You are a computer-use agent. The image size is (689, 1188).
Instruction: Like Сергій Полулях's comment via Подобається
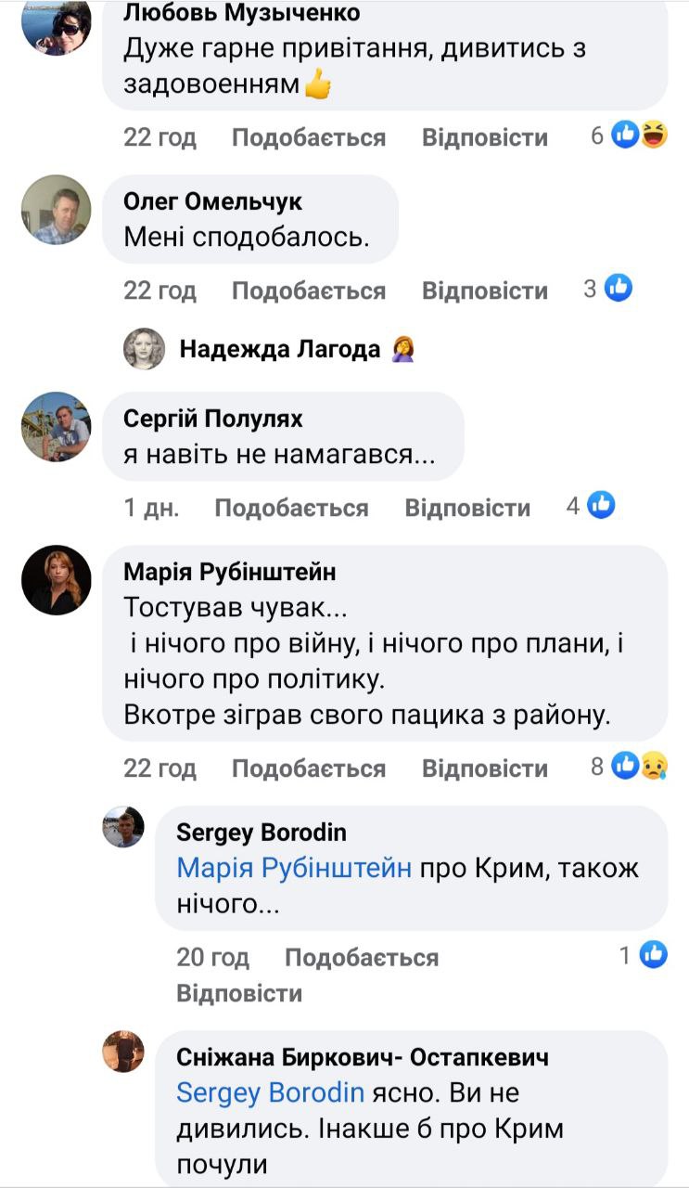pos(291,508)
